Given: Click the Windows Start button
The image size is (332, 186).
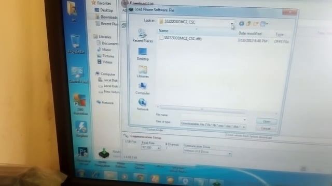Looking at the screenshot, I should click(x=81, y=174).
